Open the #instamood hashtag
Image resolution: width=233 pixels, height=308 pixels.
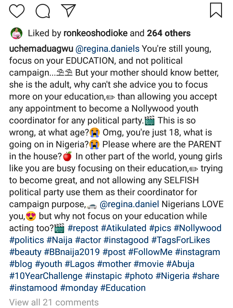(x=33, y=288)
